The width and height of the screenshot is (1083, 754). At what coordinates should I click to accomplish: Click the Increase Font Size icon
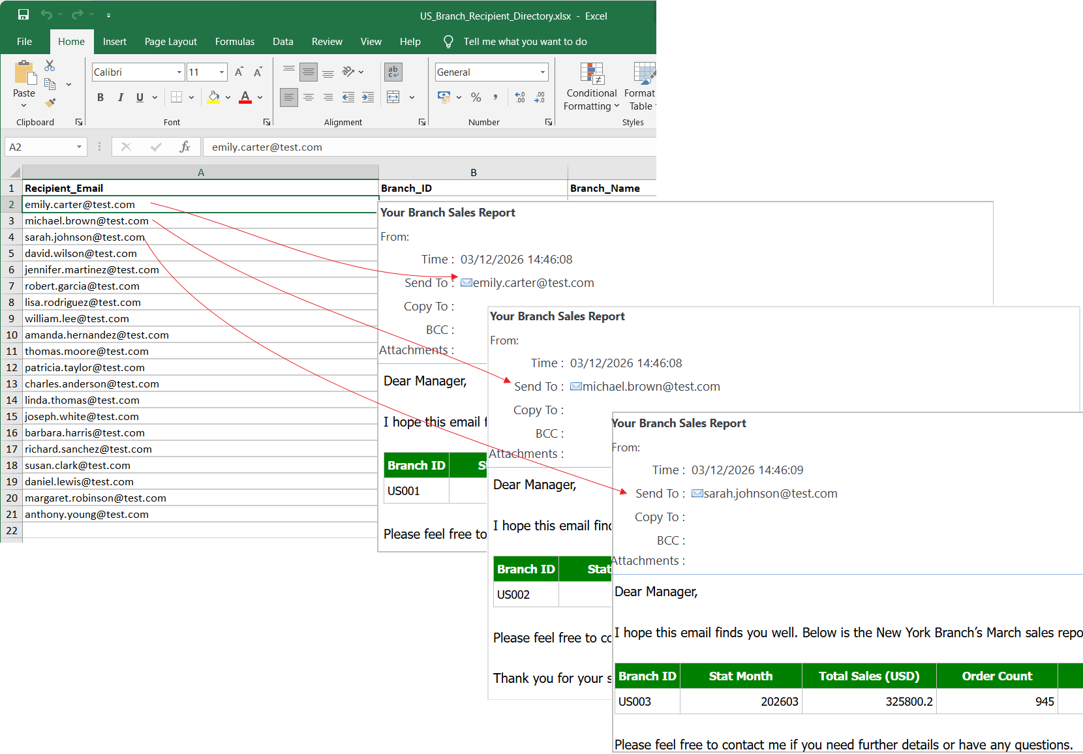[239, 72]
